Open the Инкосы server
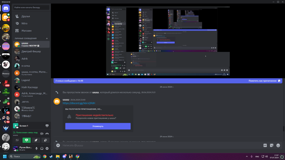 [x=6, y=74]
